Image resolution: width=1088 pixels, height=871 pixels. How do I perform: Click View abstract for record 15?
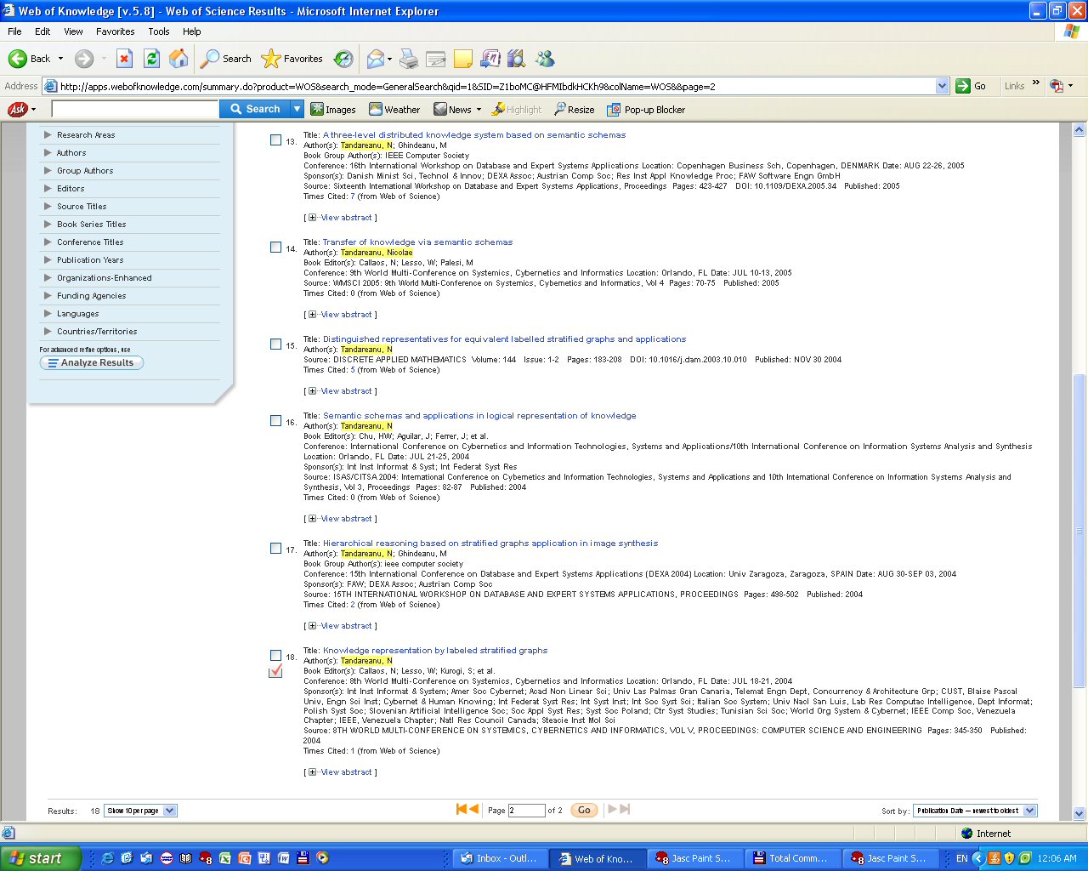(347, 391)
